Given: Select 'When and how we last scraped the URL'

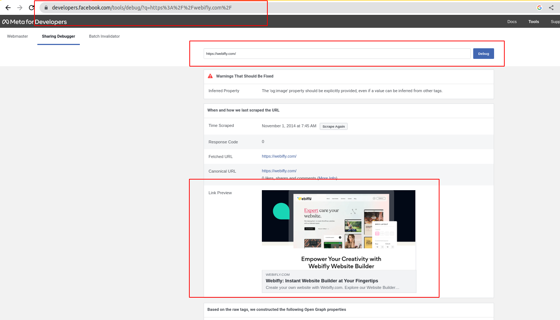Looking at the screenshot, I should tap(243, 110).
